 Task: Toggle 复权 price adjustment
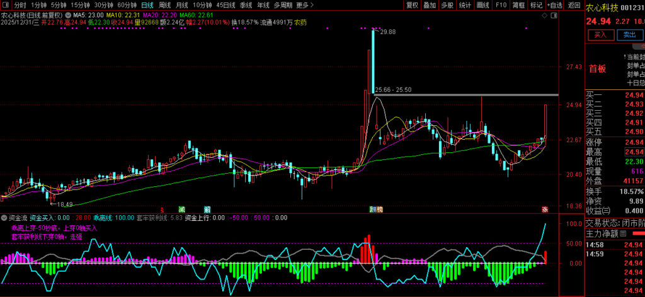pos(412,5)
